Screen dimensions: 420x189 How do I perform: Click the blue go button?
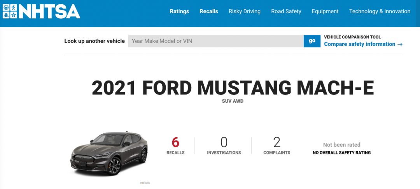coord(312,41)
